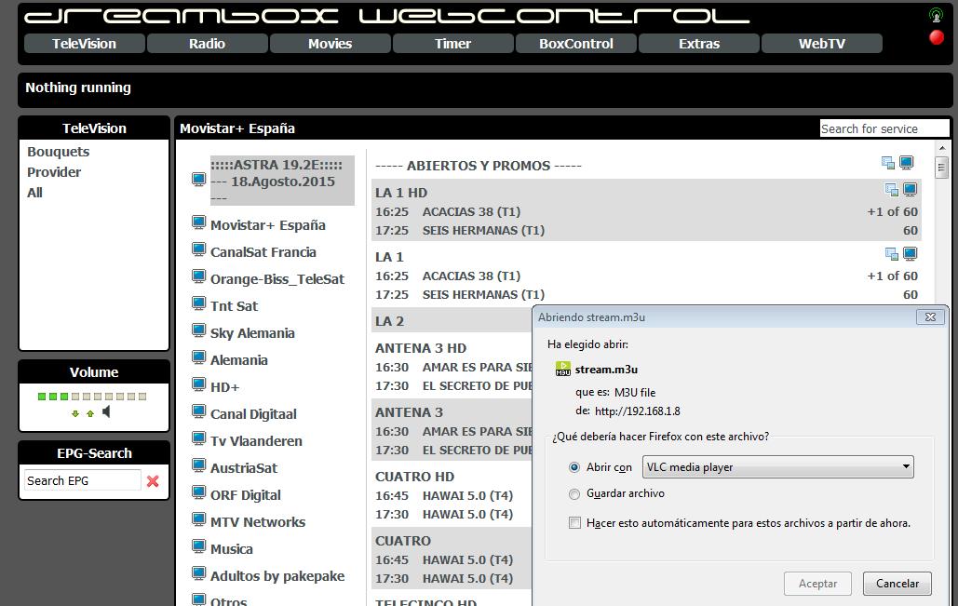Click Cancelar in the stream.m3u dialog
Image resolution: width=958 pixels, height=606 pixels.
click(x=897, y=584)
